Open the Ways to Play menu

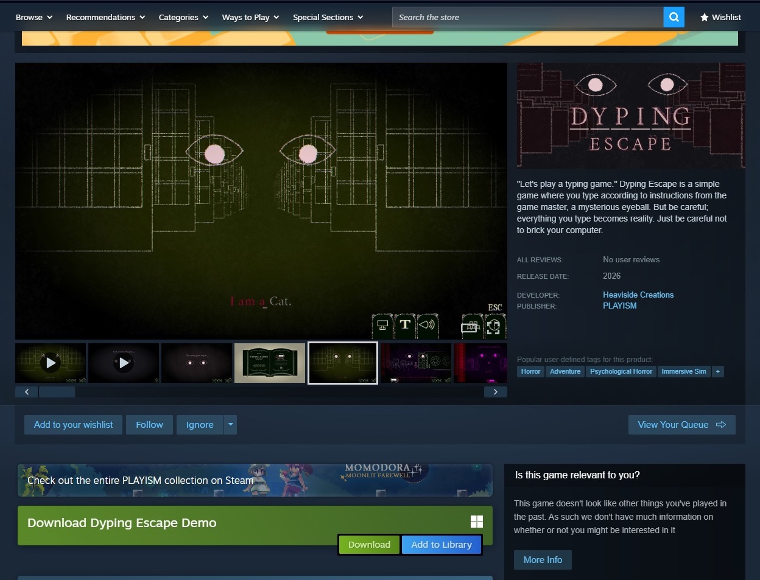click(250, 17)
